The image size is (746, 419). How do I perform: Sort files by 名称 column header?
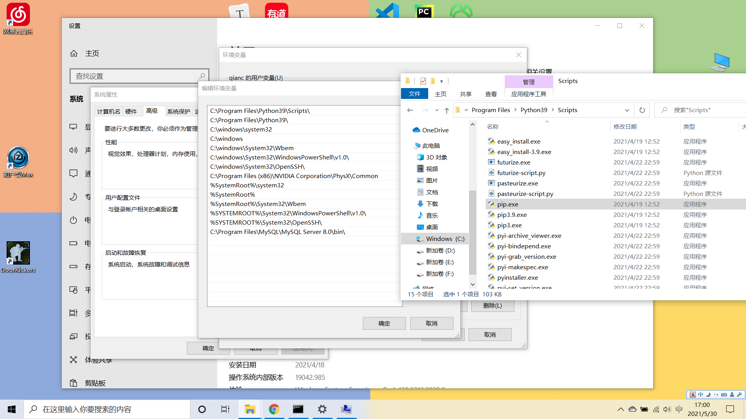click(492, 127)
